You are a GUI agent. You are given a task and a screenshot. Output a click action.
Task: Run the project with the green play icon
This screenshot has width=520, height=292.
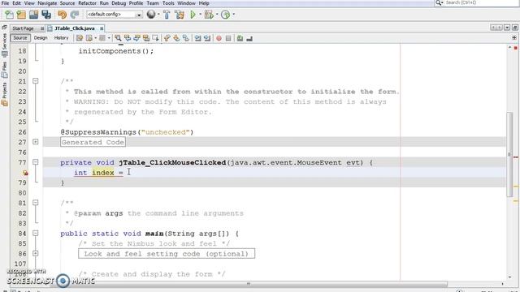pos(193,15)
